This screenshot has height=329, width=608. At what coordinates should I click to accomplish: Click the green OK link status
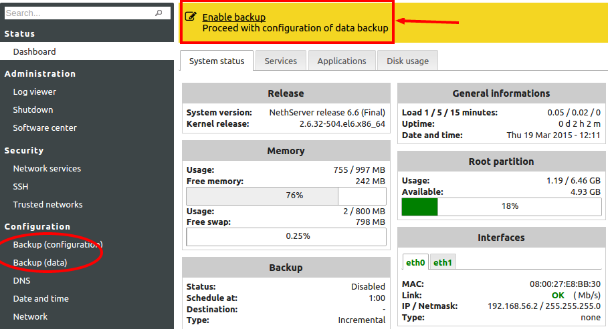point(558,296)
